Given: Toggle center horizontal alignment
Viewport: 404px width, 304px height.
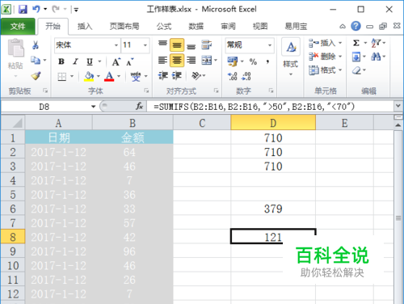Looking at the screenshot, I should pos(177,60).
